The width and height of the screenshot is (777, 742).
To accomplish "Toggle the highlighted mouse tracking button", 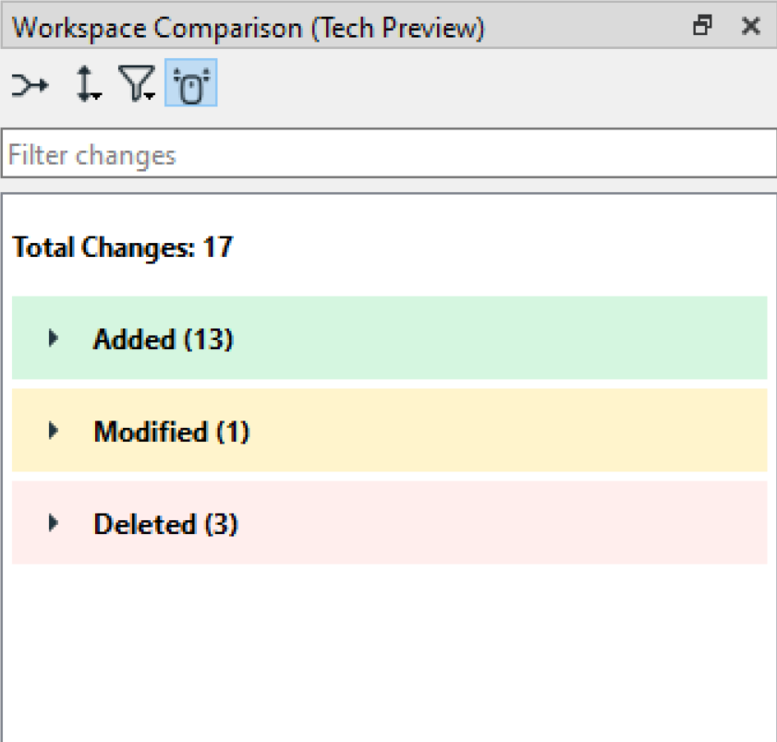I will (x=190, y=87).
